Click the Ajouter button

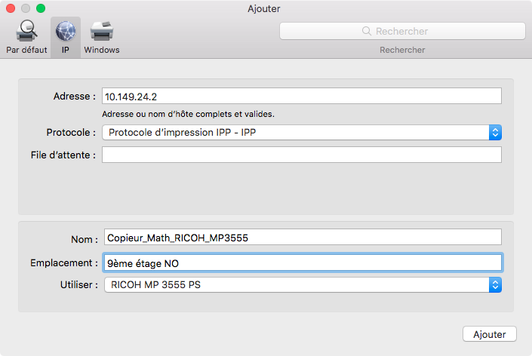click(490, 334)
